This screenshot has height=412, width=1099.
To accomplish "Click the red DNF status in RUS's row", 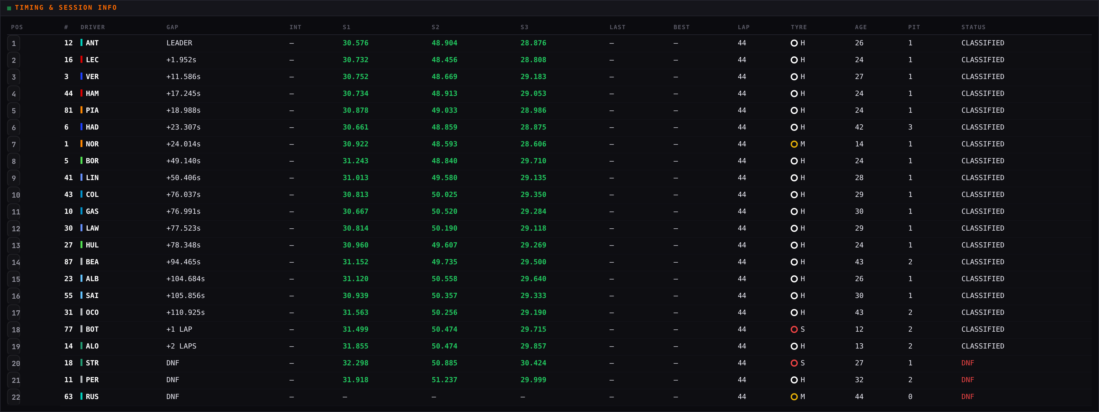I will [968, 397].
